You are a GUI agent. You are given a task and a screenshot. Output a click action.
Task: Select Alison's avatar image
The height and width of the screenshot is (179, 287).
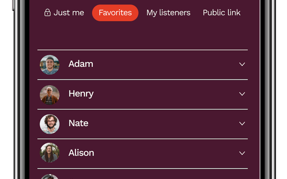[x=50, y=153]
